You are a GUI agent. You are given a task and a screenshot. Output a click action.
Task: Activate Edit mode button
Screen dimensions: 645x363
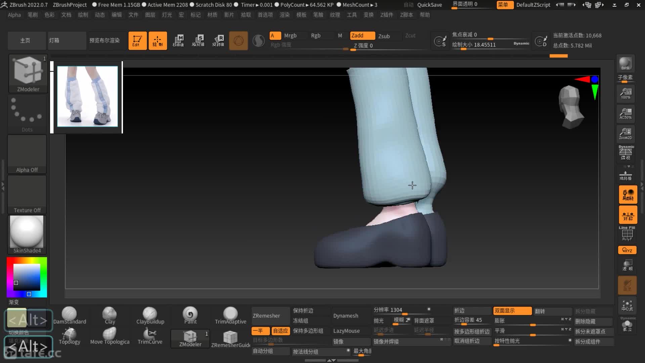tap(137, 41)
